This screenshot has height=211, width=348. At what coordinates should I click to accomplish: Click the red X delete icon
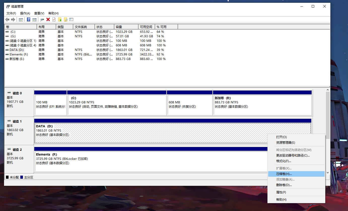tap(48, 19)
